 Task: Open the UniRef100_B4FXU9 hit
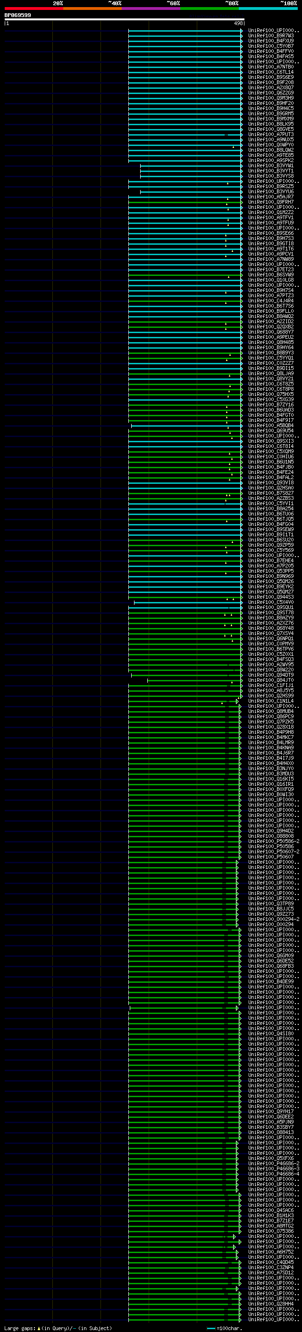271,41
